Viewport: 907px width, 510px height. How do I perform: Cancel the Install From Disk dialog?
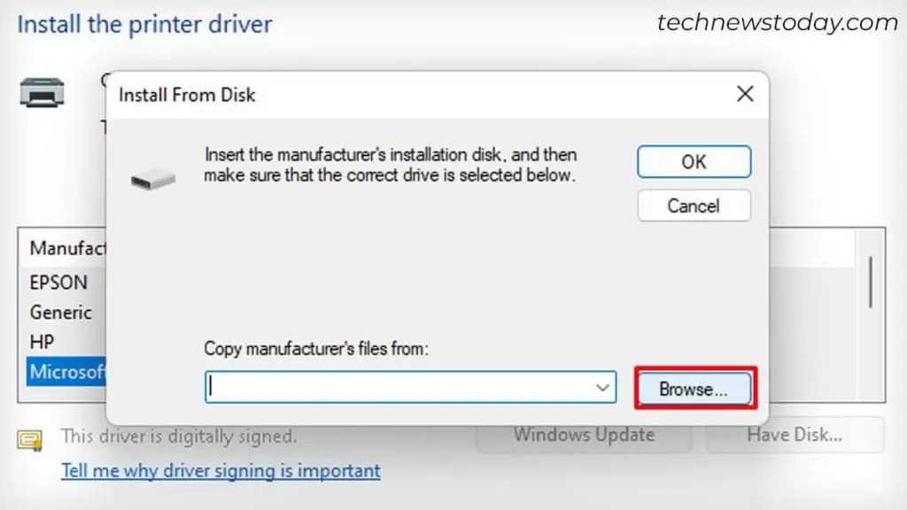694,205
